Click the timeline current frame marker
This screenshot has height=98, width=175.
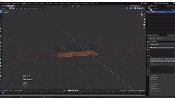tap(3, 93)
